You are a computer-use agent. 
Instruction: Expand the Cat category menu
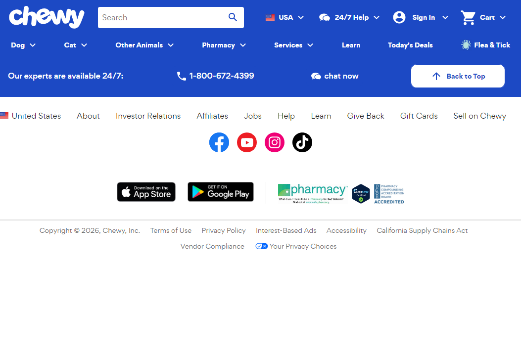point(75,45)
